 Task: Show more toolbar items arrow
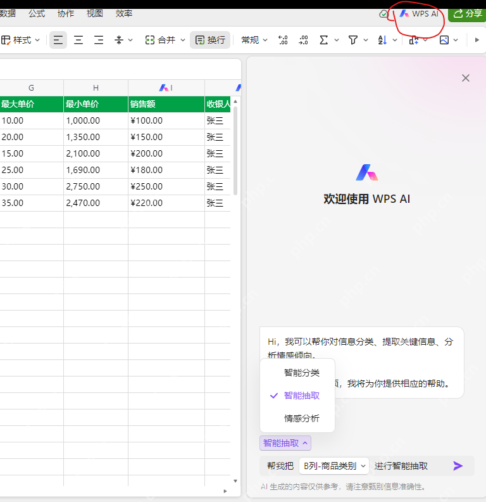point(477,40)
